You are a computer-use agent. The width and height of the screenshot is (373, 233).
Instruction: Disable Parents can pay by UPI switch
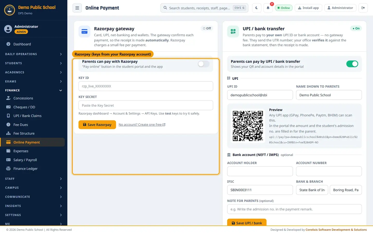point(352,64)
